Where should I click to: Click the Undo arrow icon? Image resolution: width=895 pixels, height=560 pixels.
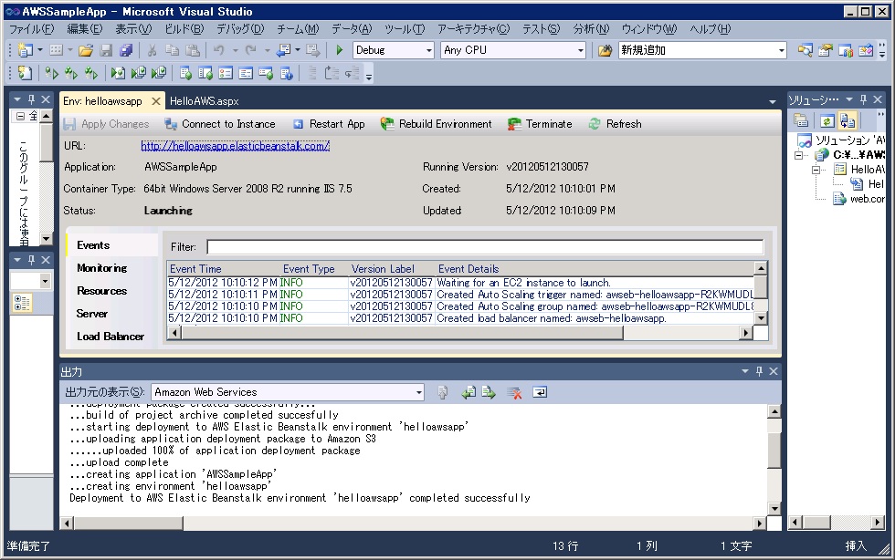(219, 50)
